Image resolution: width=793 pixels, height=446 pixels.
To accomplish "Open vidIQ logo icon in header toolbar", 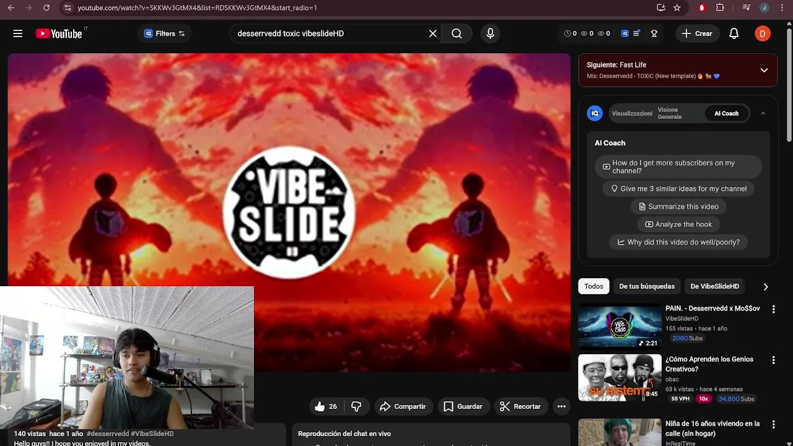I will (x=625, y=33).
